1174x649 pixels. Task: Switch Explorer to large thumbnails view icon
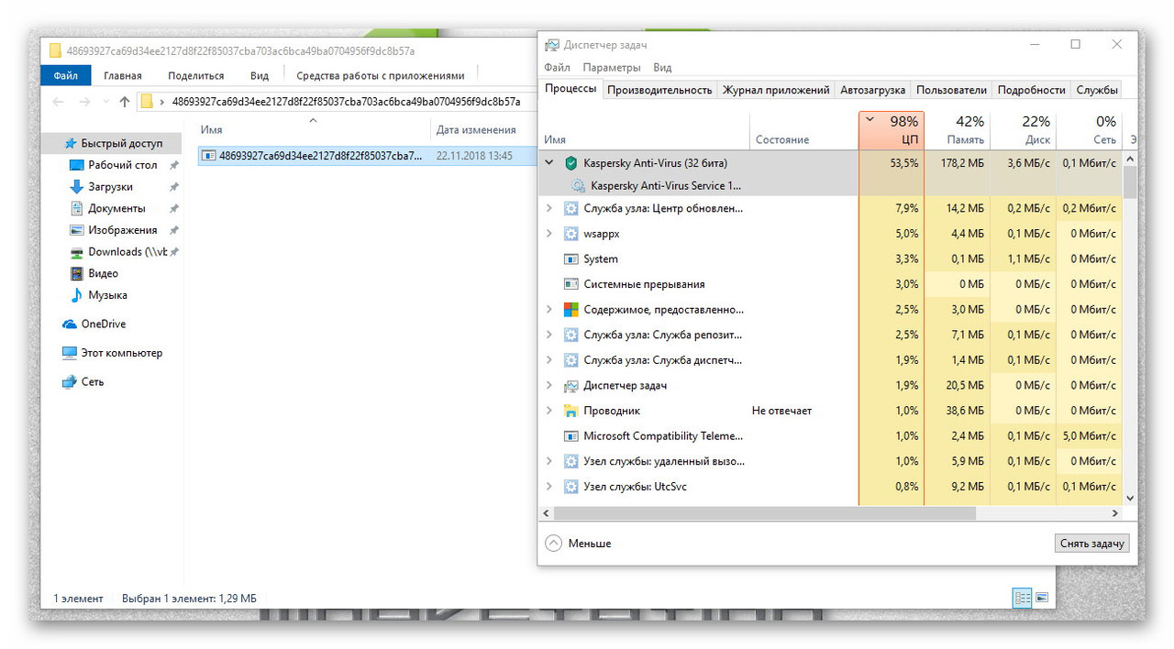pos(1042,598)
